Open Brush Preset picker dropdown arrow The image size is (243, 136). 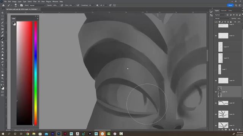coord(18,5)
